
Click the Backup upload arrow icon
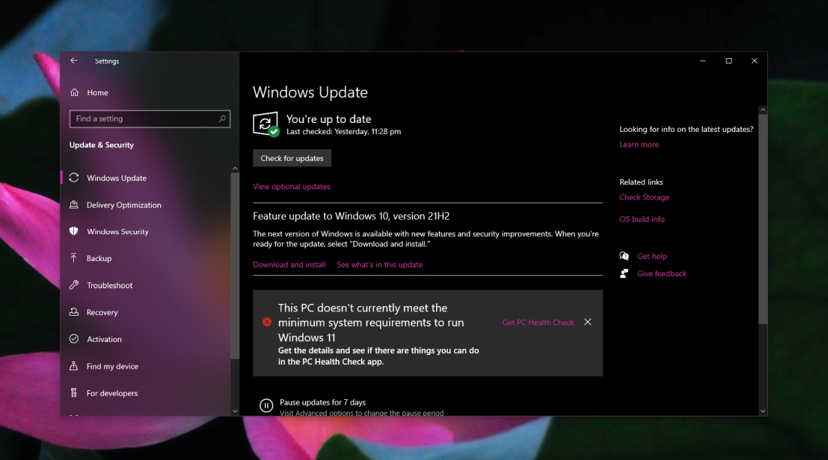click(x=74, y=258)
